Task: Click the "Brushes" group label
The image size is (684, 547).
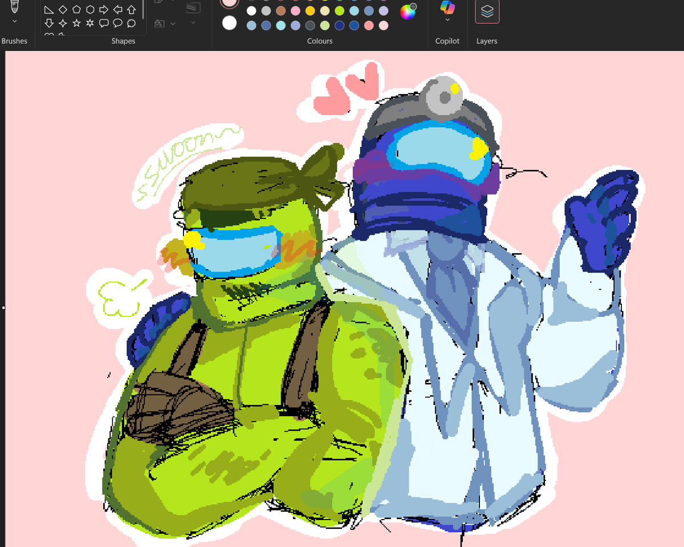Action: [14, 41]
